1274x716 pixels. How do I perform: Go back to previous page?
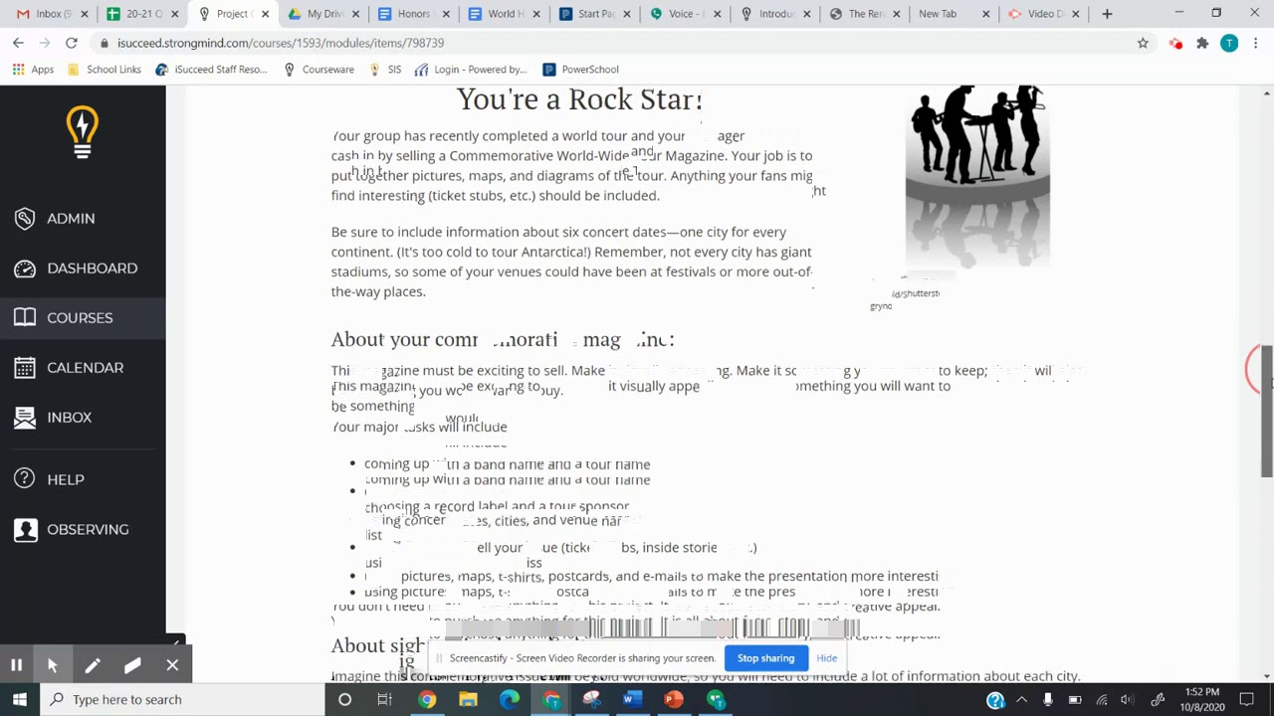[18, 43]
